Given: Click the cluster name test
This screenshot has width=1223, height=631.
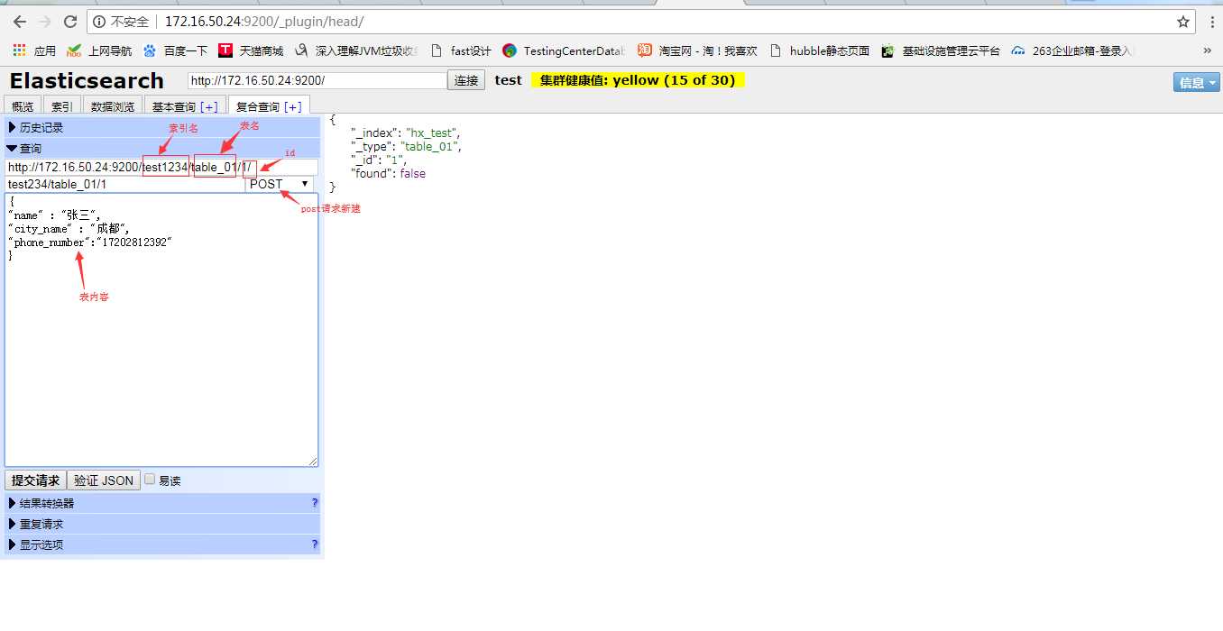Looking at the screenshot, I should coord(508,80).
